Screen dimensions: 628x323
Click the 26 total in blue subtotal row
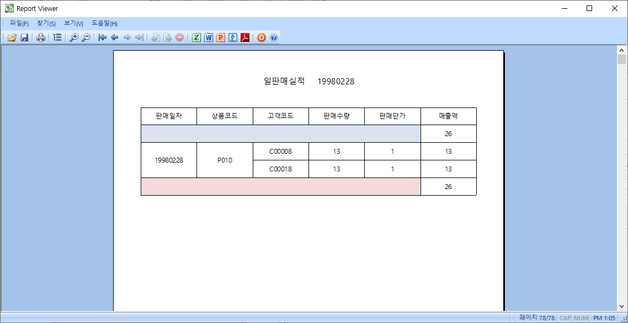click(449, 134)
